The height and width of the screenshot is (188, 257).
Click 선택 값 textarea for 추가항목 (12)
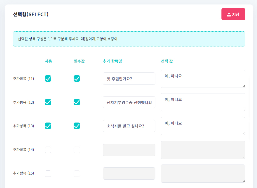[203, 102]
